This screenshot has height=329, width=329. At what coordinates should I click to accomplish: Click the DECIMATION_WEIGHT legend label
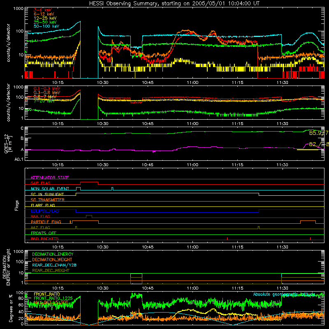52,259
